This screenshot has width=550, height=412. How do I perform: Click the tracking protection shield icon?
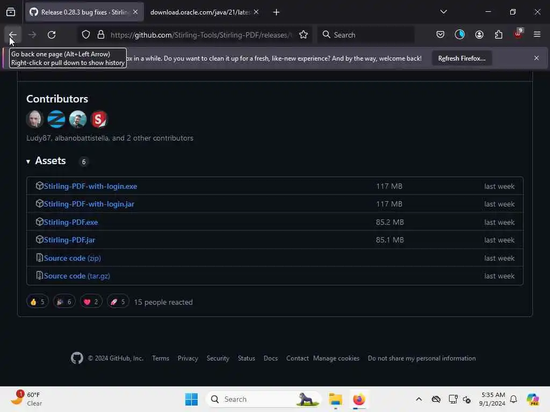[x=86, y=35]
